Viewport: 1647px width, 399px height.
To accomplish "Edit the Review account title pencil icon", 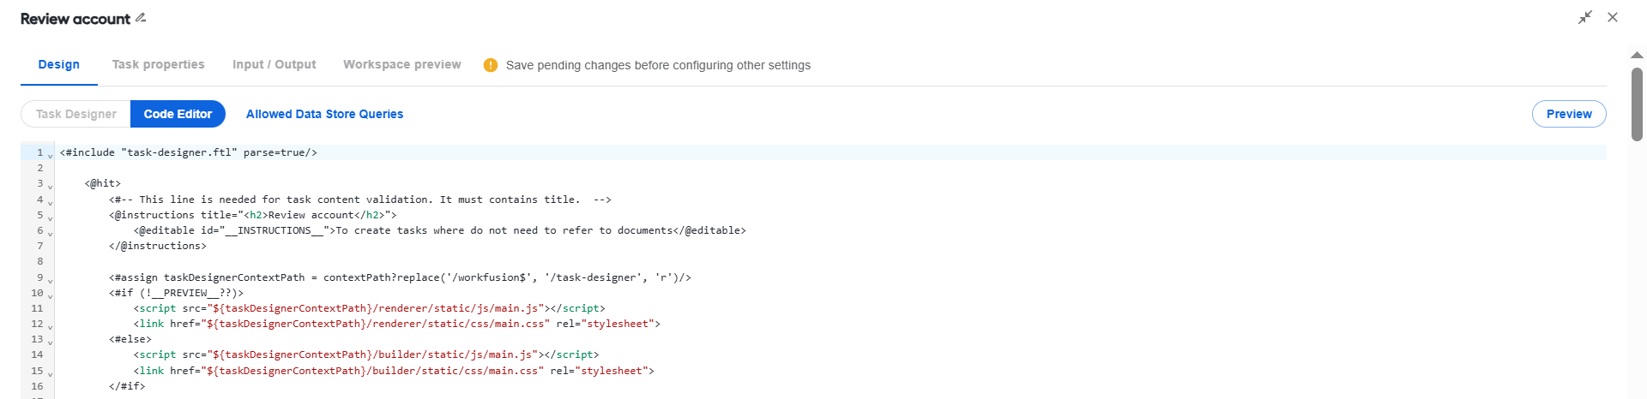I will coord(141,18).
